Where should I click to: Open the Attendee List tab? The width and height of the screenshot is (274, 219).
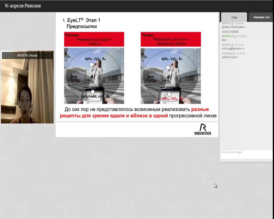coord(261,17)
